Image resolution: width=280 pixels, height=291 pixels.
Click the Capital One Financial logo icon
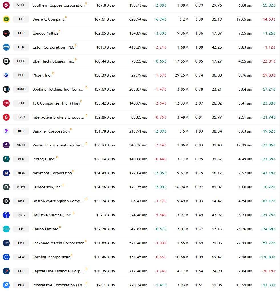(6, 271)
